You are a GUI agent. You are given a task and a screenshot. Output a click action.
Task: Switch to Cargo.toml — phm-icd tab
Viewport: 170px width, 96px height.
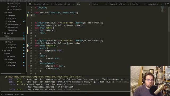pos(63,4)
